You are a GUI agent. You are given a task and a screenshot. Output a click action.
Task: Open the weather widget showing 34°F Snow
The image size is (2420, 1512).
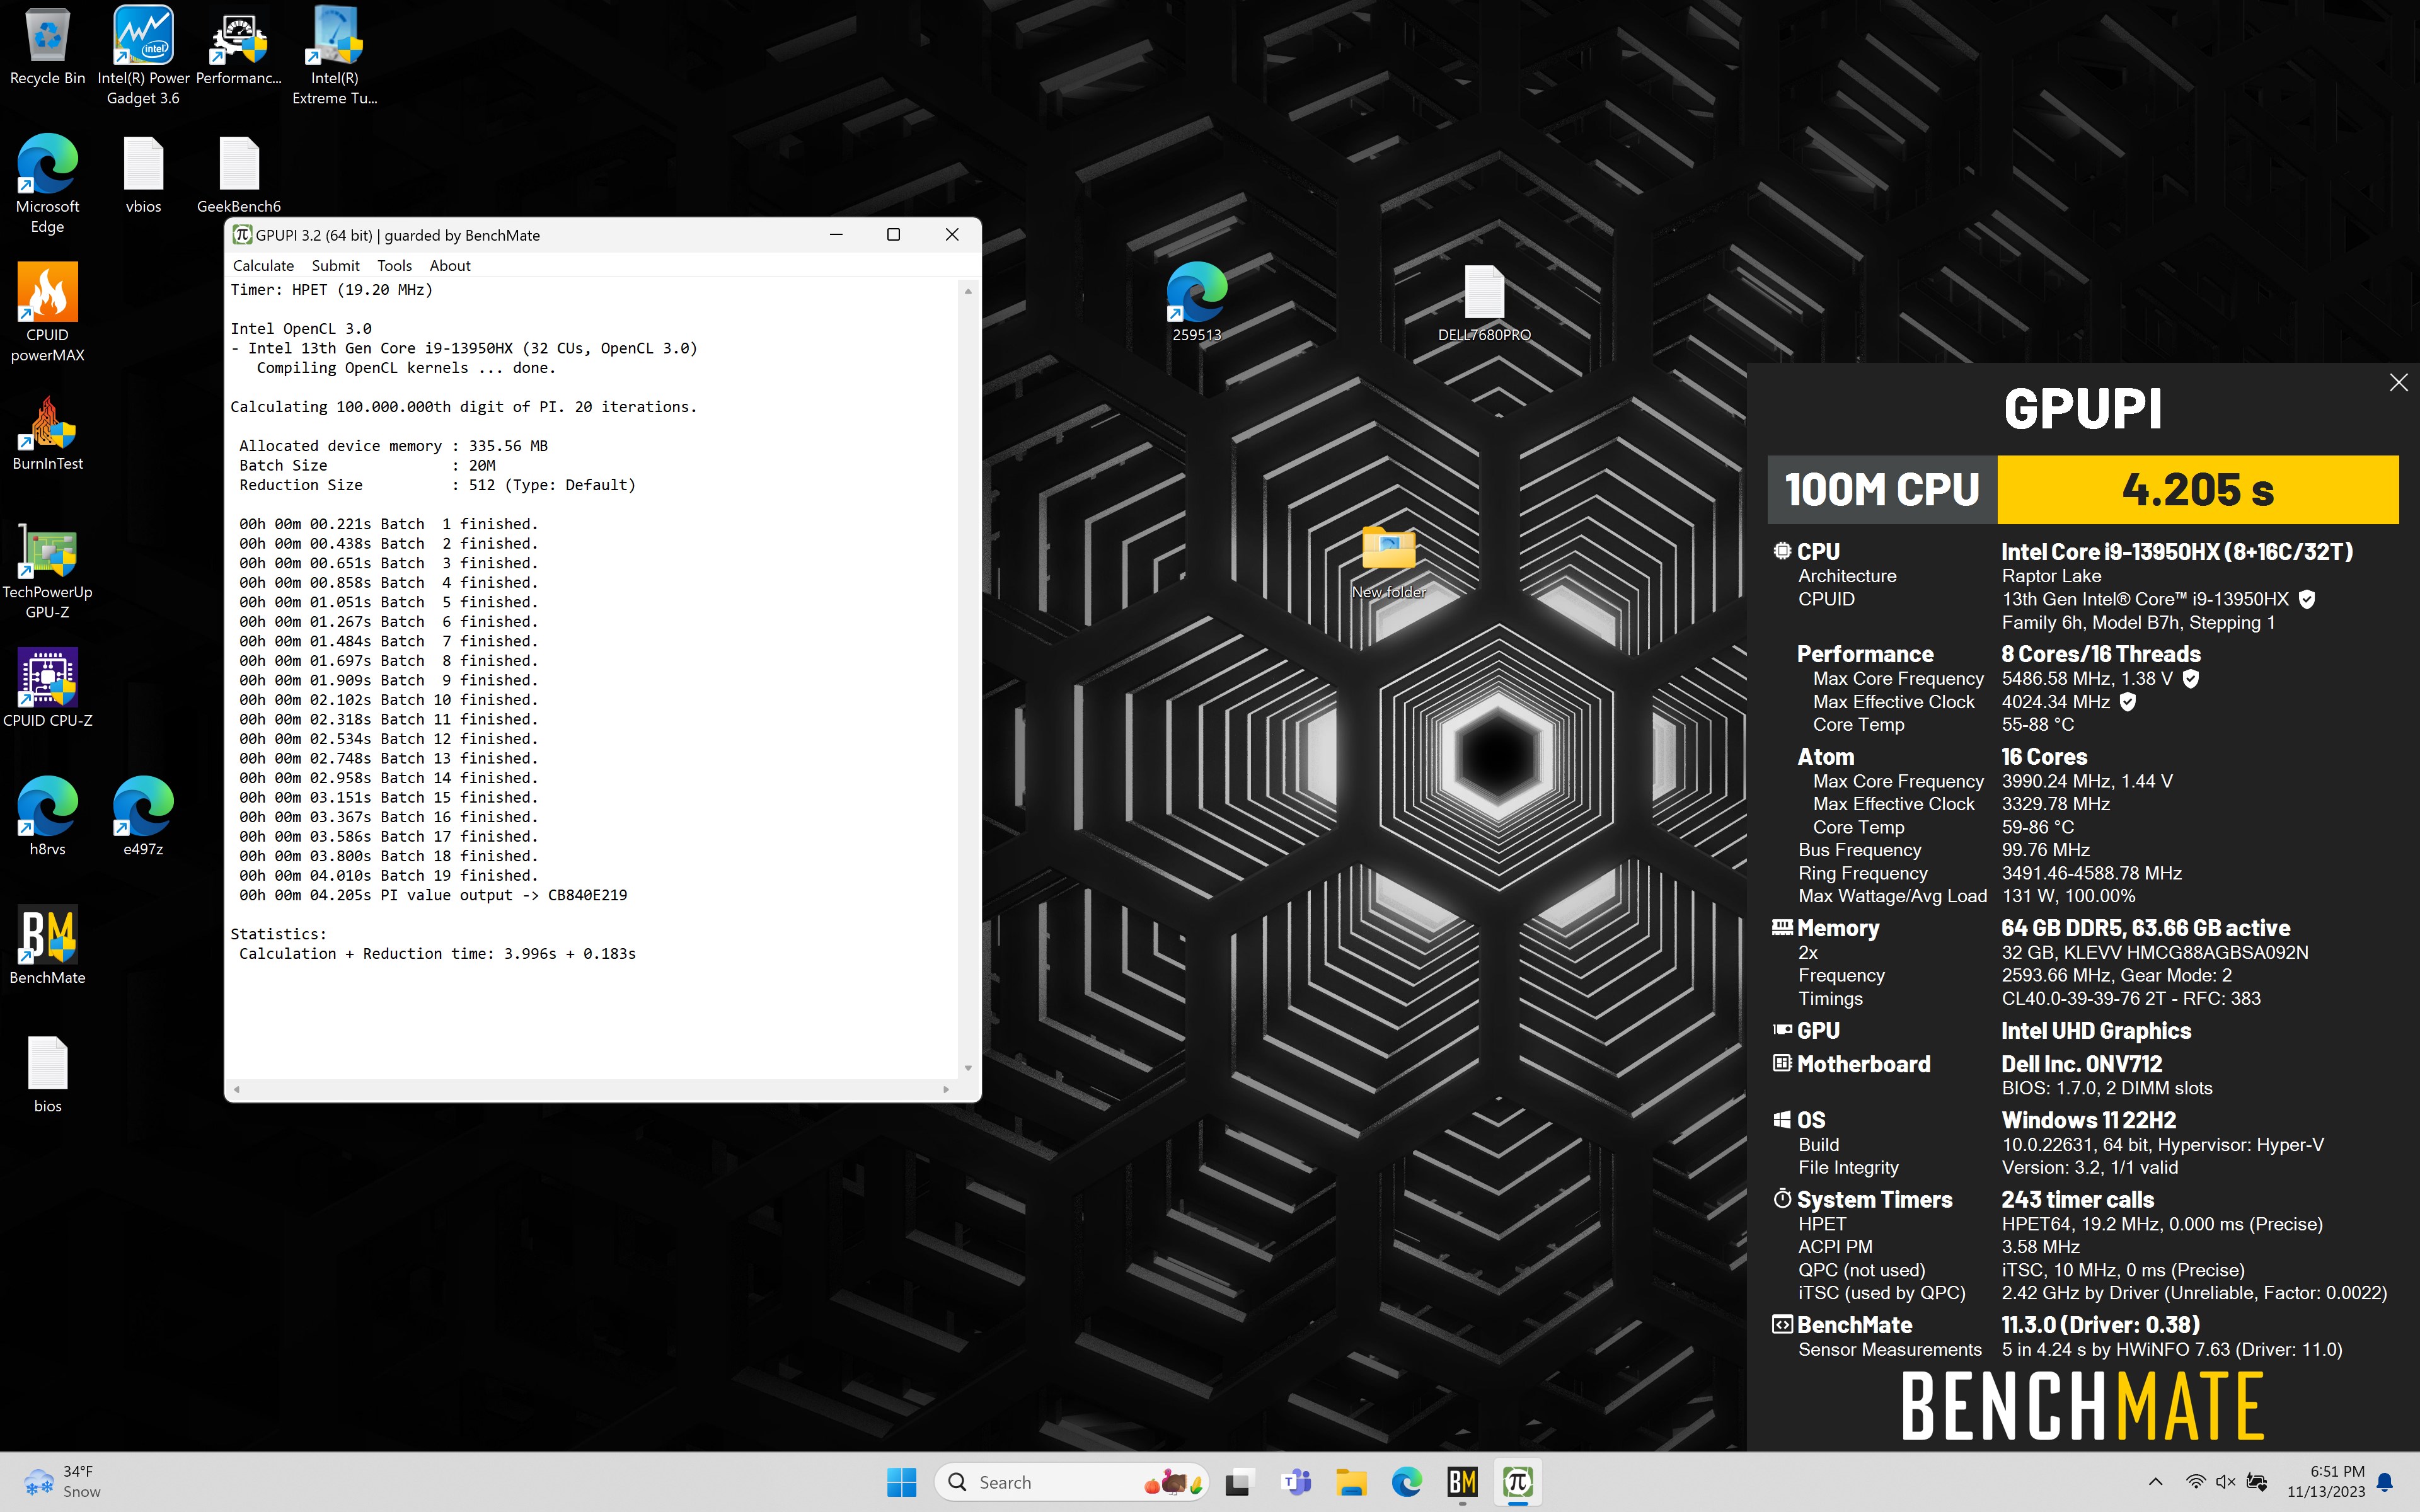click(x=62, y=1482)
